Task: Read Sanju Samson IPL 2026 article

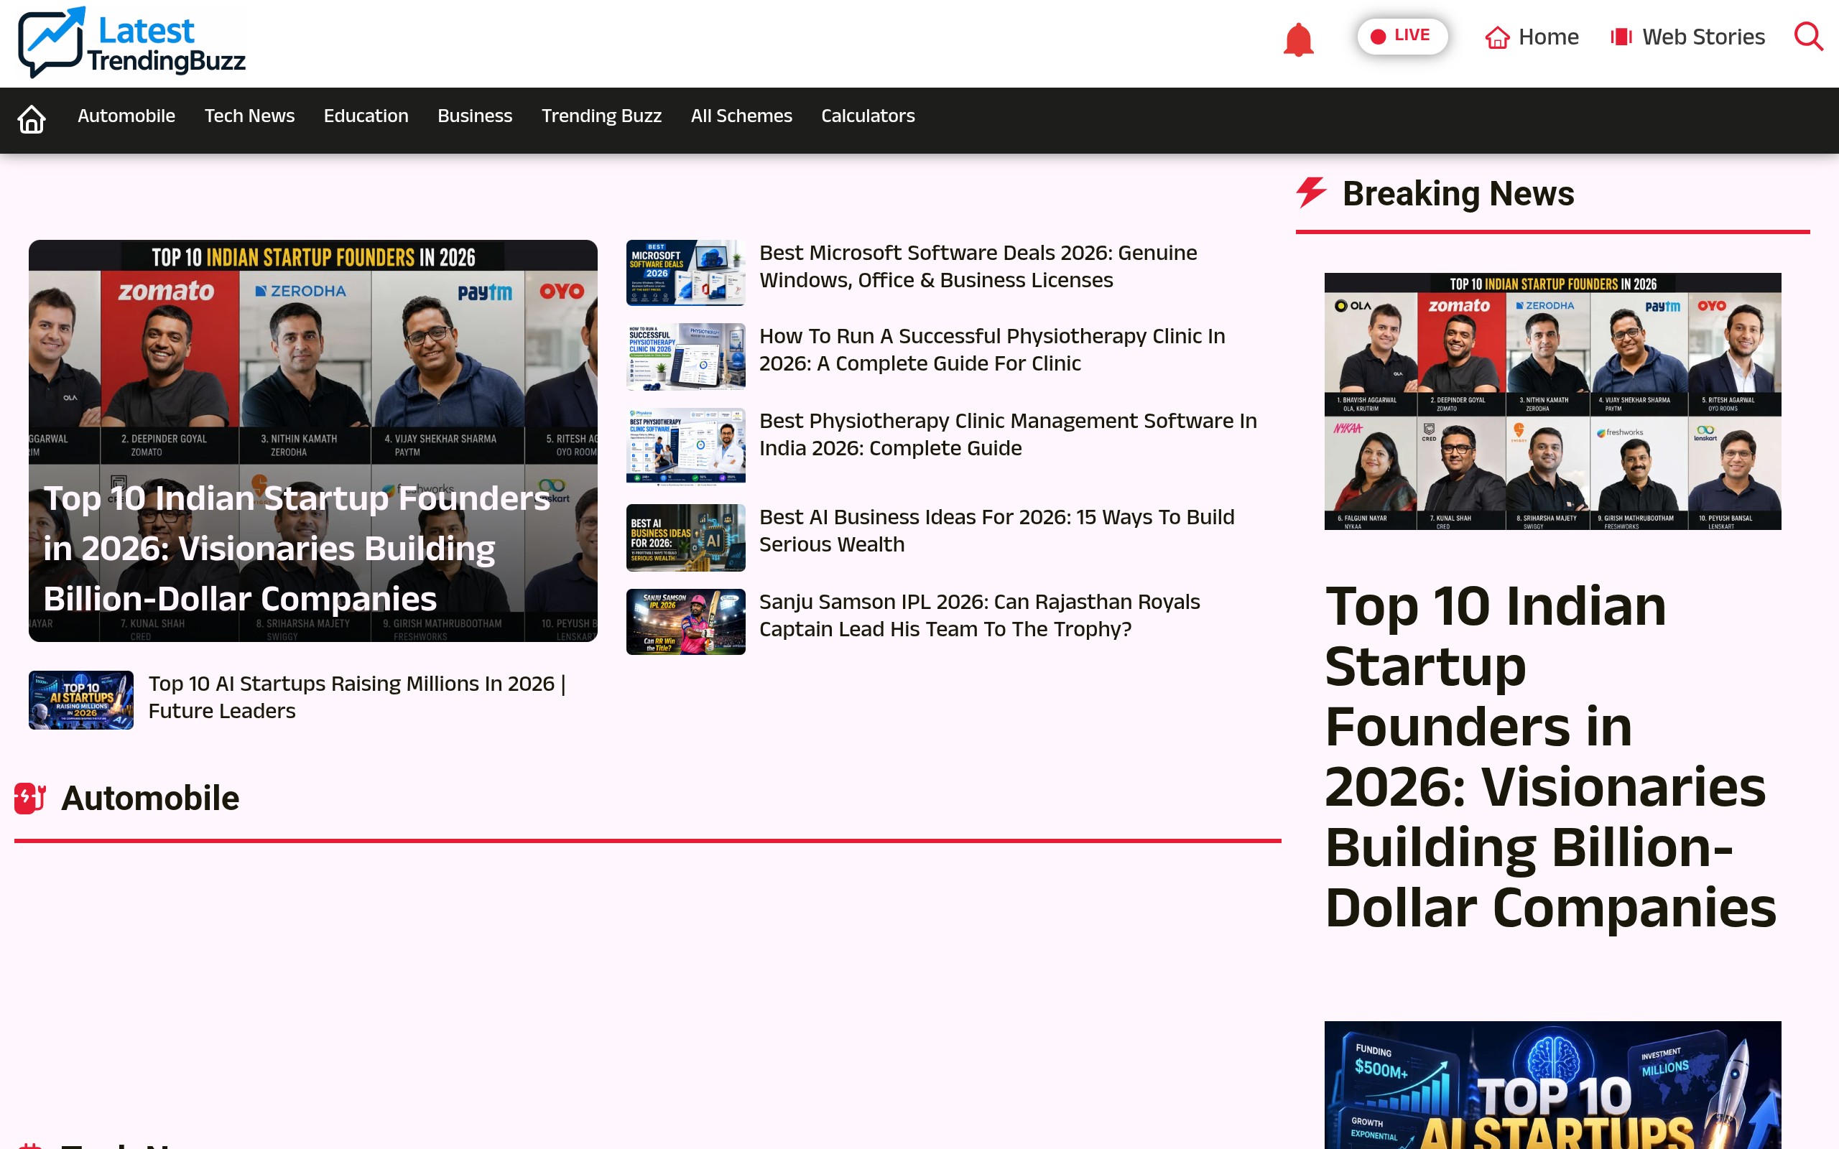Action: 979,615
